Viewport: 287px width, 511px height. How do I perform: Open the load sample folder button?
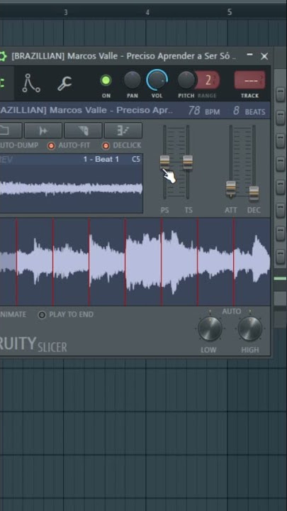[11, 131]
